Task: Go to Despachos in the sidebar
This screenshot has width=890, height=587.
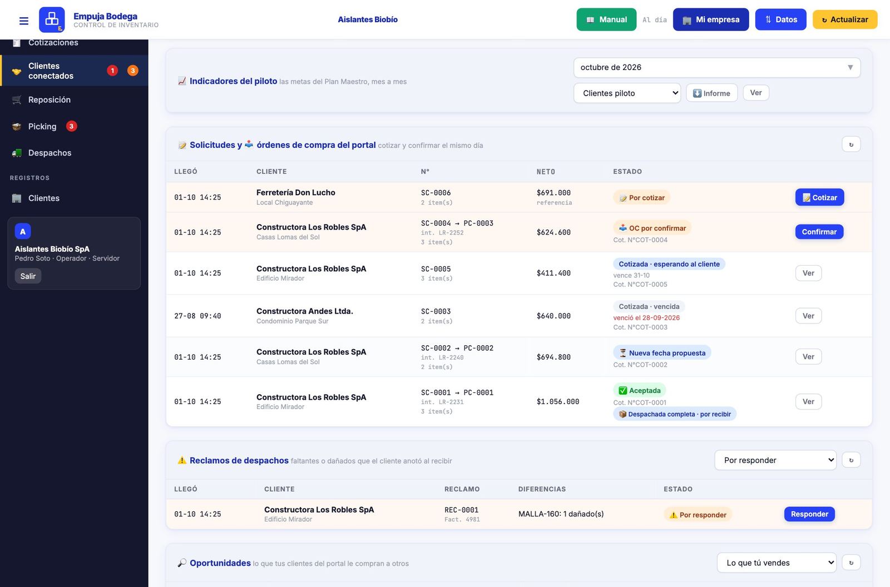Action: pos(74,153)
